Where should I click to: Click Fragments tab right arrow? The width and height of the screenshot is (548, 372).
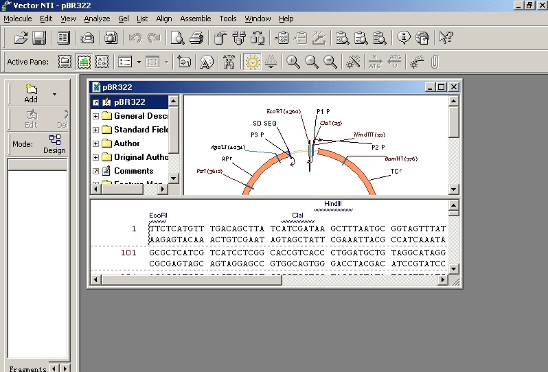65,368
